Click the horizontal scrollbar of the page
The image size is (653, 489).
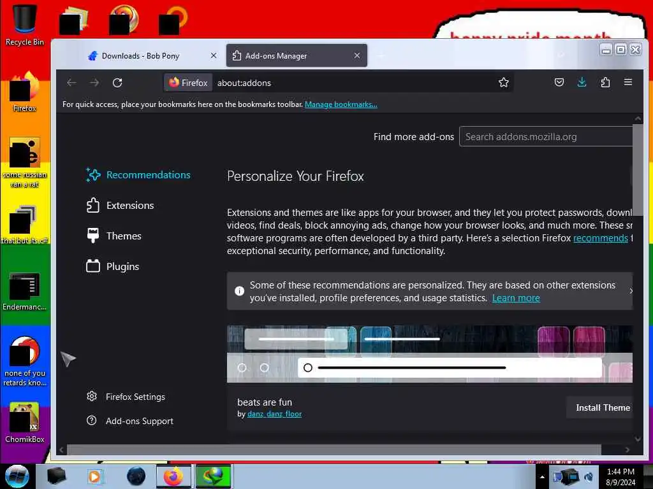tap(334, 450)
